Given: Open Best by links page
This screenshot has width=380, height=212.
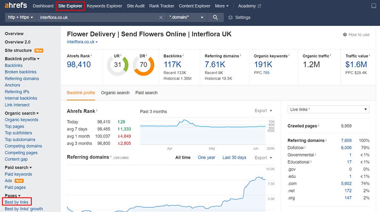Looking at the screenshot, I should tap(16, 202).
